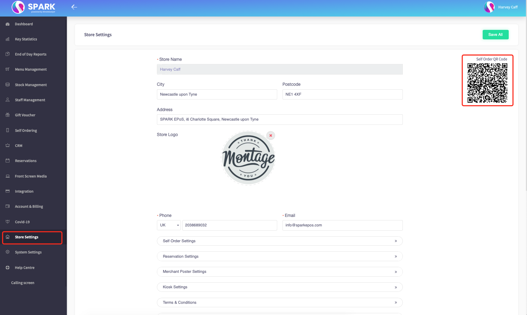Open End of Day Reports menu
Viewport: 527px width, 315px height.
pos(31,54)
